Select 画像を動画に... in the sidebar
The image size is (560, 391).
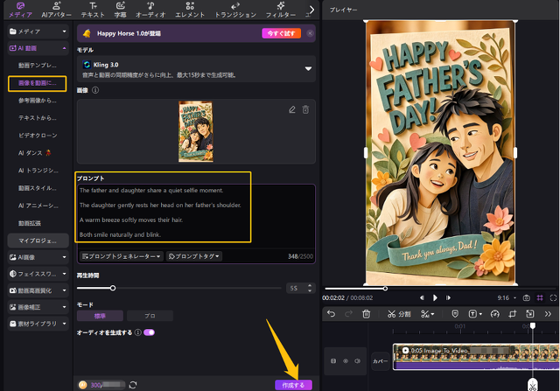pyautogui.click(x=38, y=83)
